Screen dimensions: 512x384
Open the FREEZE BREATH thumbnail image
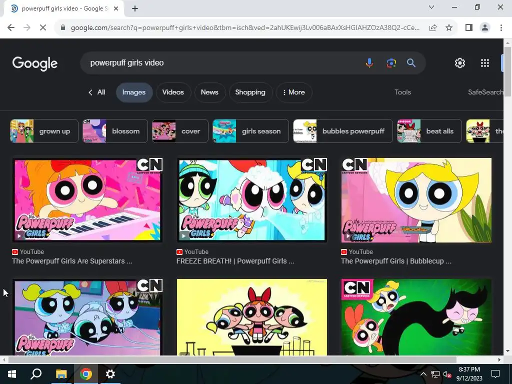[x=252, y=200]
